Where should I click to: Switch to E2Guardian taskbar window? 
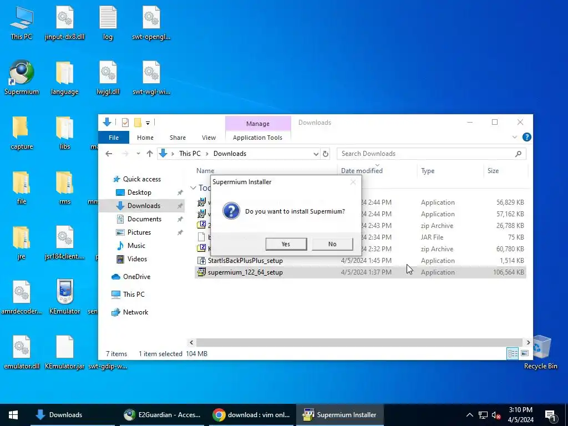[x=162, y=415]
